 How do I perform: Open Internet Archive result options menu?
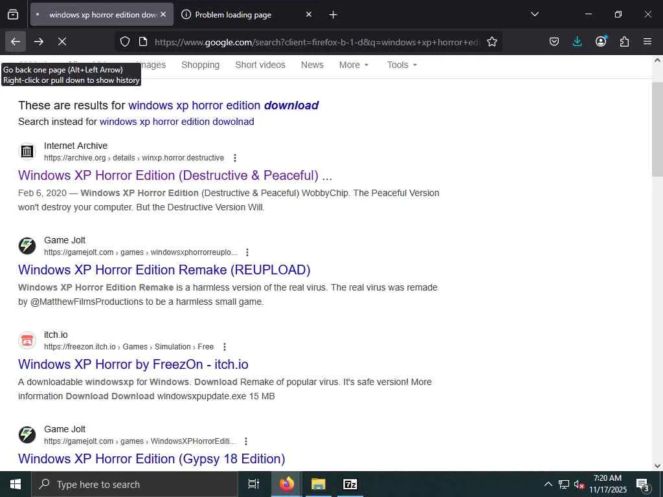click(234, 158)
